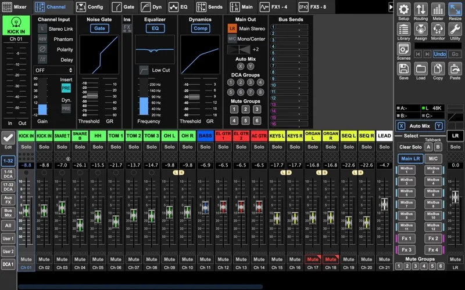
Task: Toggle the Comp on button
Action: tap(201, 28)
